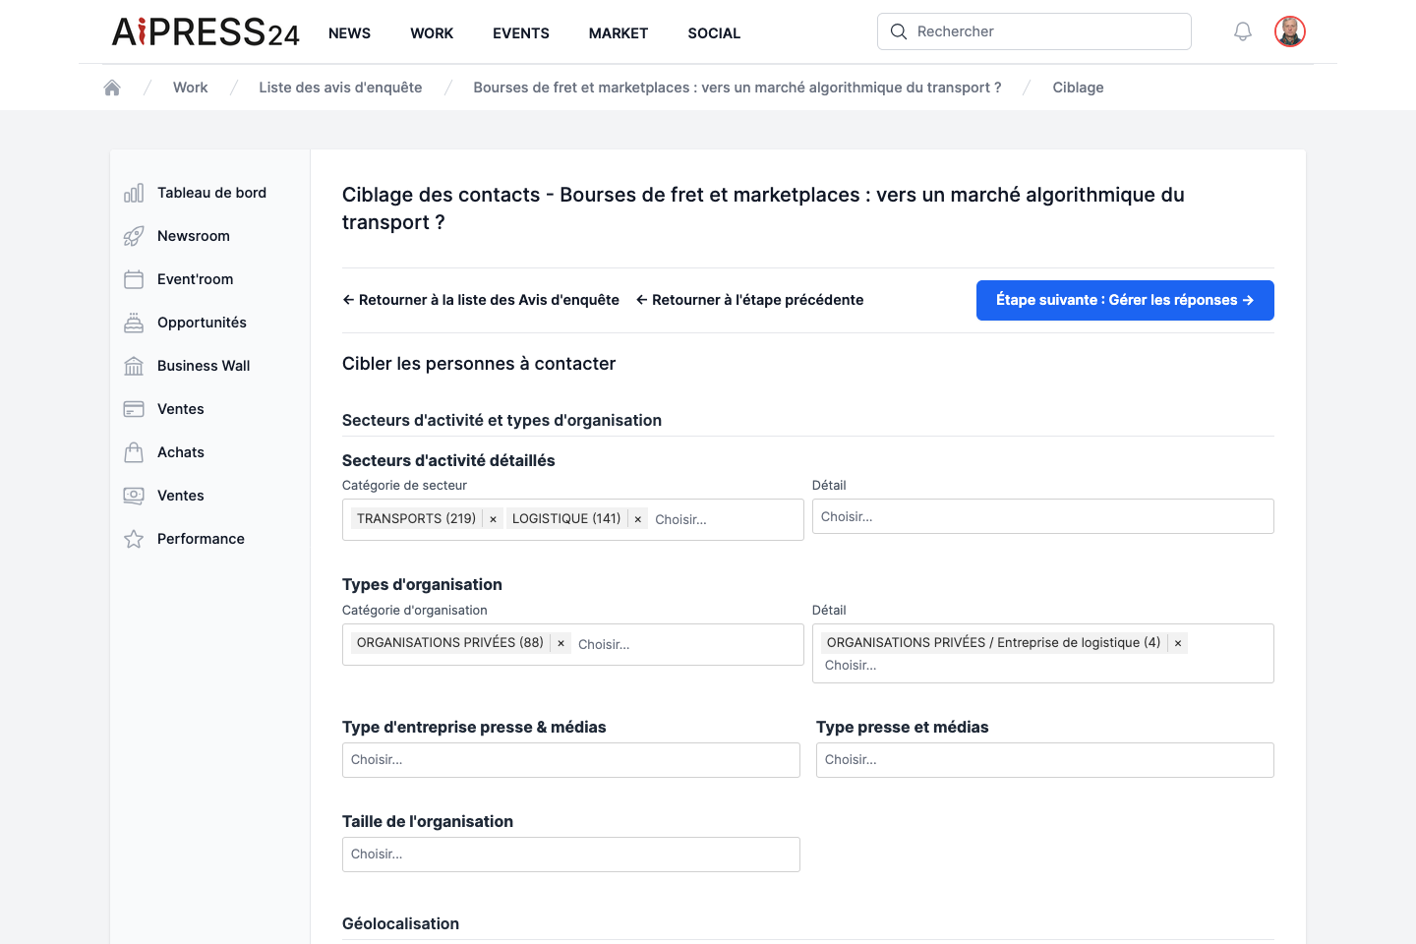Open the Bourses de fret breadcrumb link
The width and height of the screenshot is (1416, 944).
click(737, 88)
